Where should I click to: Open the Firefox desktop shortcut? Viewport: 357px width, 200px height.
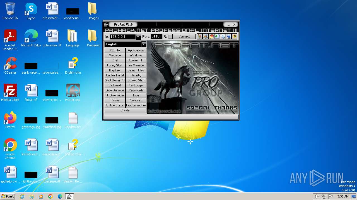[10, 120]
